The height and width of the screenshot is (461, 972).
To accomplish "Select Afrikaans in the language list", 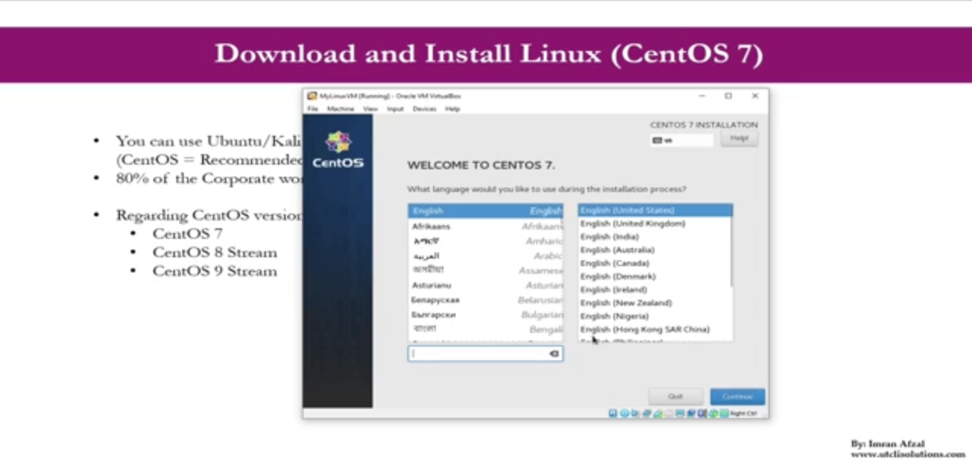I will (x=486, y=227).
